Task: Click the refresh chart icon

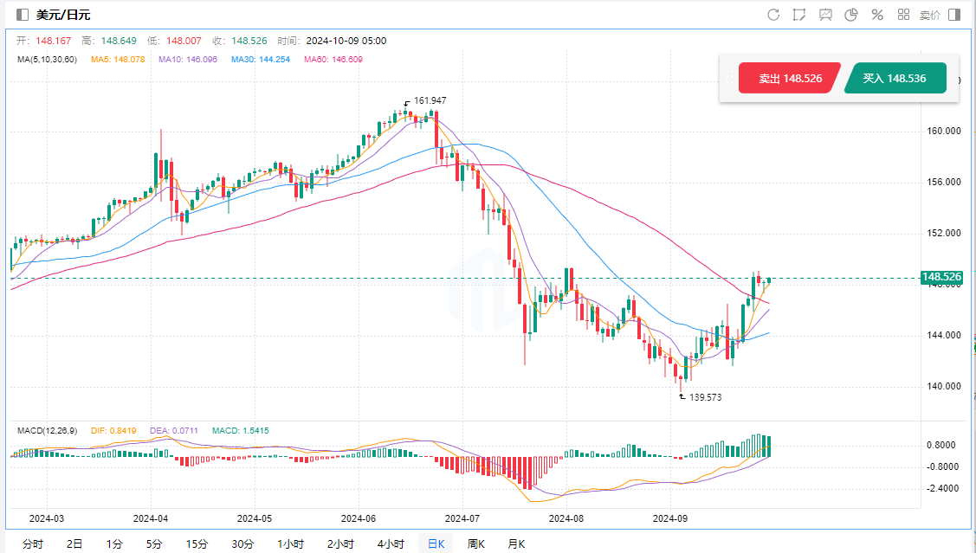Action: point(773,15)
